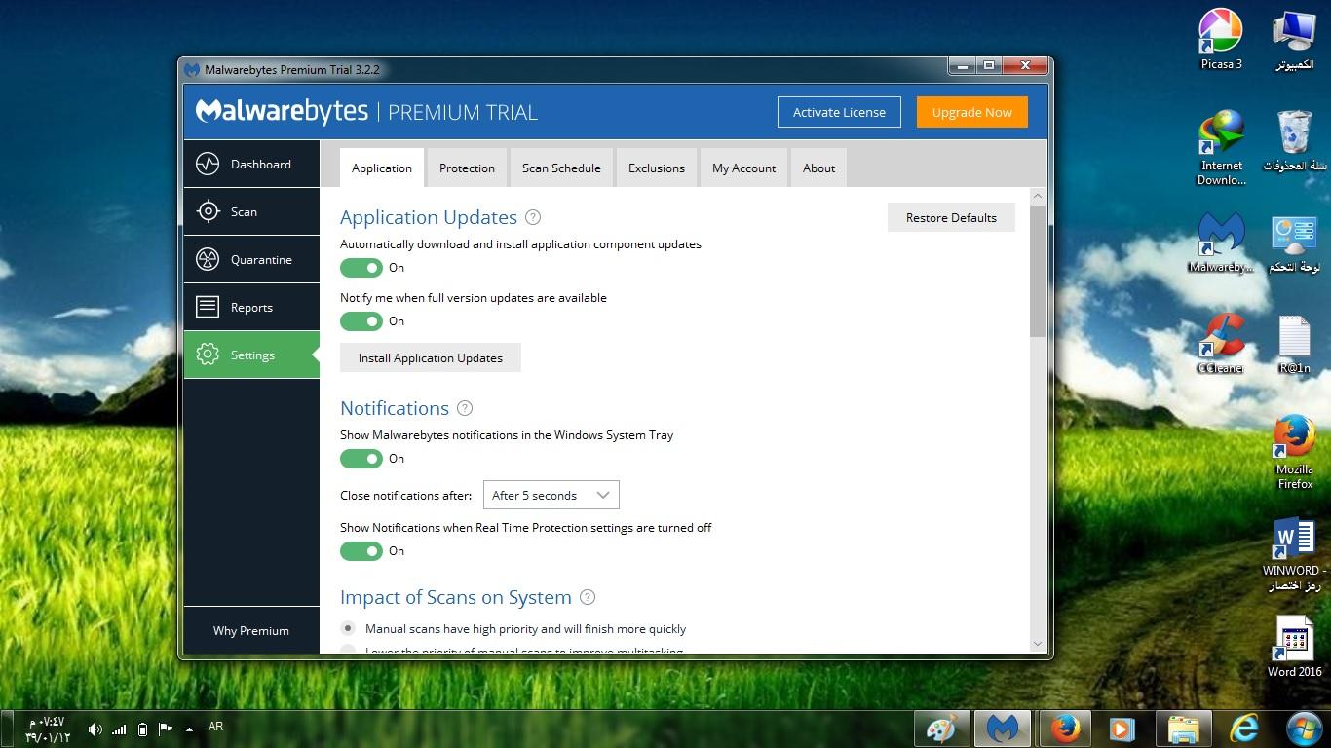The width and height of the screenshot is (1331, 748).
Task: Select the Computer desktop icon
Action: tap(1294, 39)
